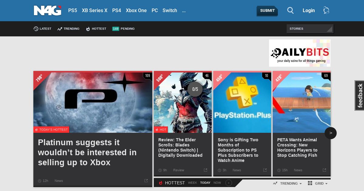Click TODAY'S HOTTEST label on Platinum card
This screenshot has width=364, height=191.
point(51,129)
